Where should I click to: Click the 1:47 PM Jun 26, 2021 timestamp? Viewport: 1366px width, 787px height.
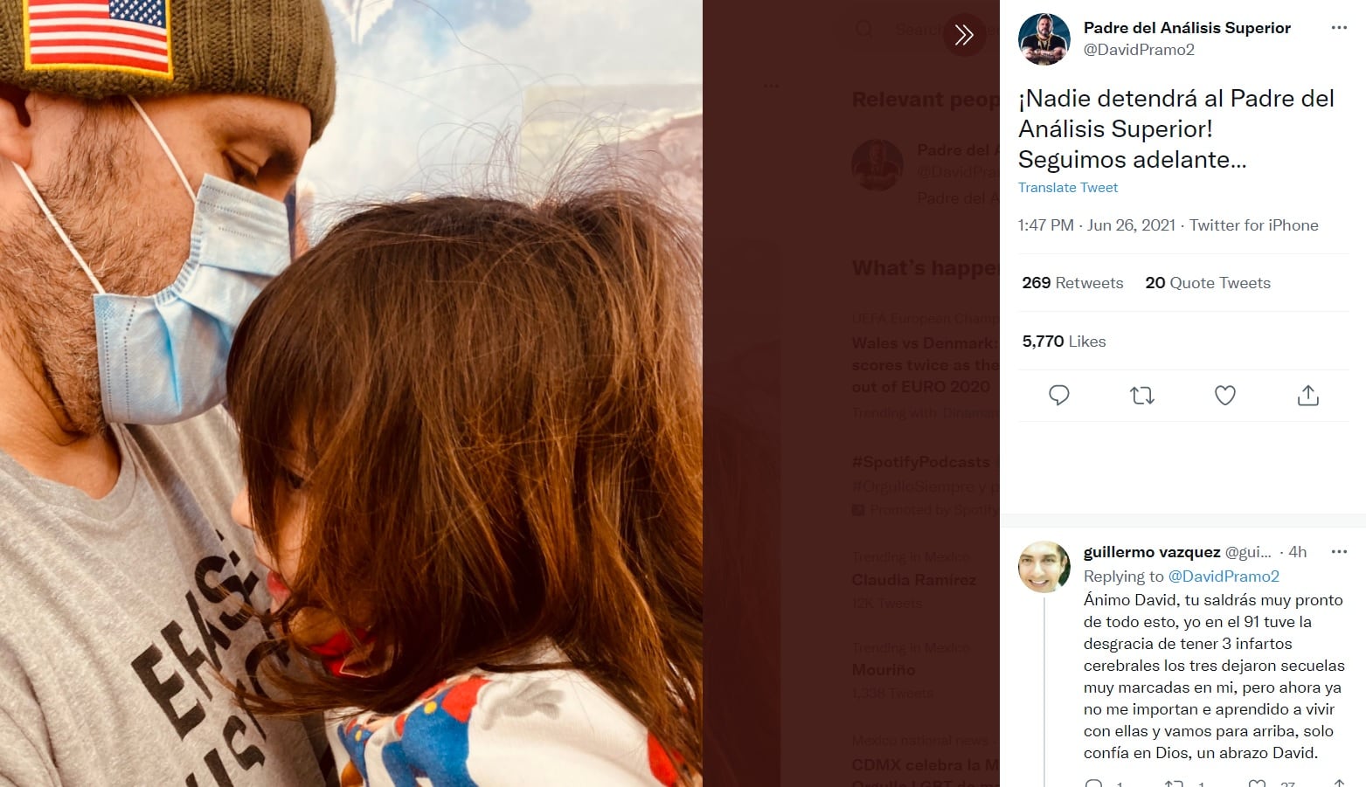(x=1096, y=225)
